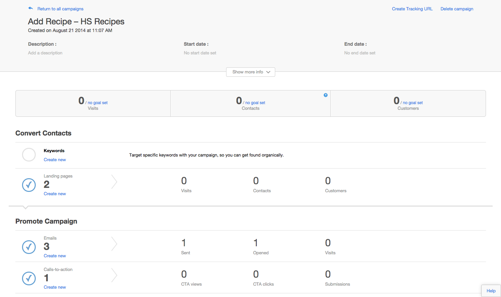Click the blue help question mark in Contacts box
Screen dimensions: 501x297
click(326, 95)
